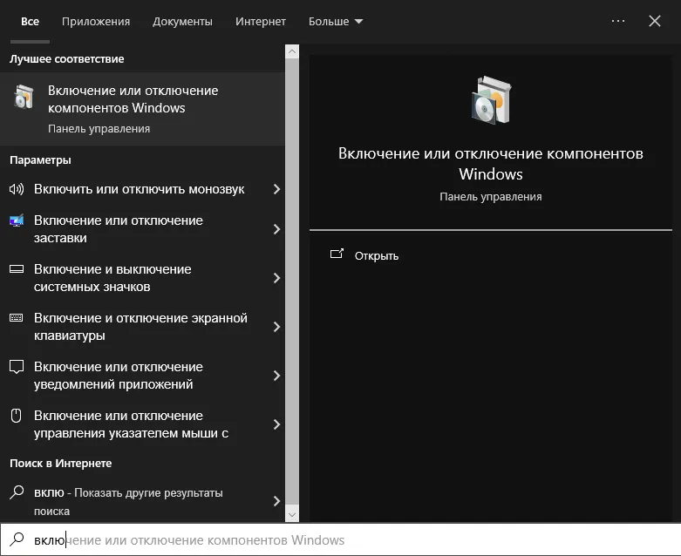The width and height of the screenshot is (681, 556).
Task: Click Открыть in the preview pane
Action: point(376,256)
